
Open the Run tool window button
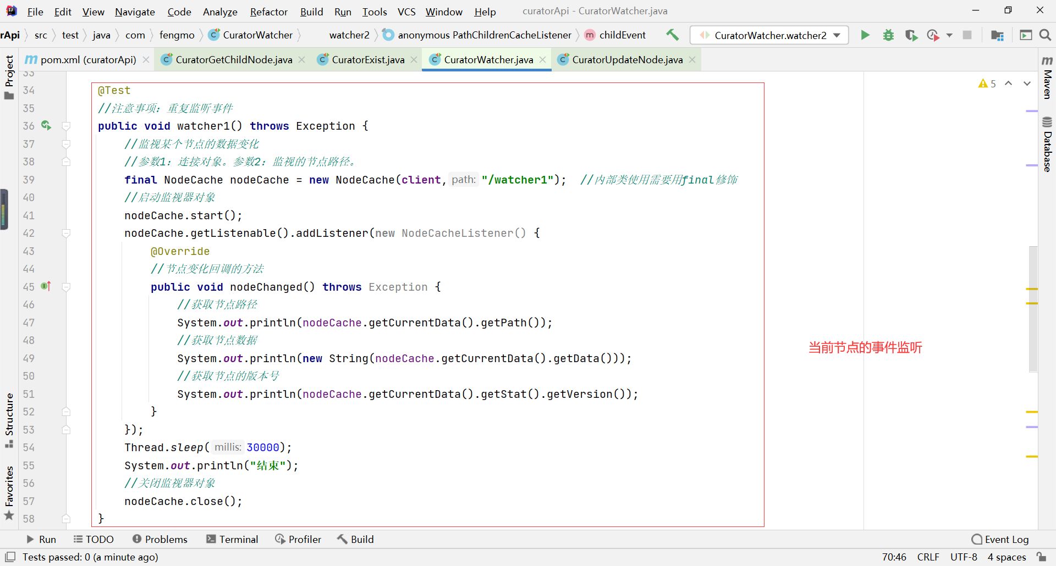point(42,539)
